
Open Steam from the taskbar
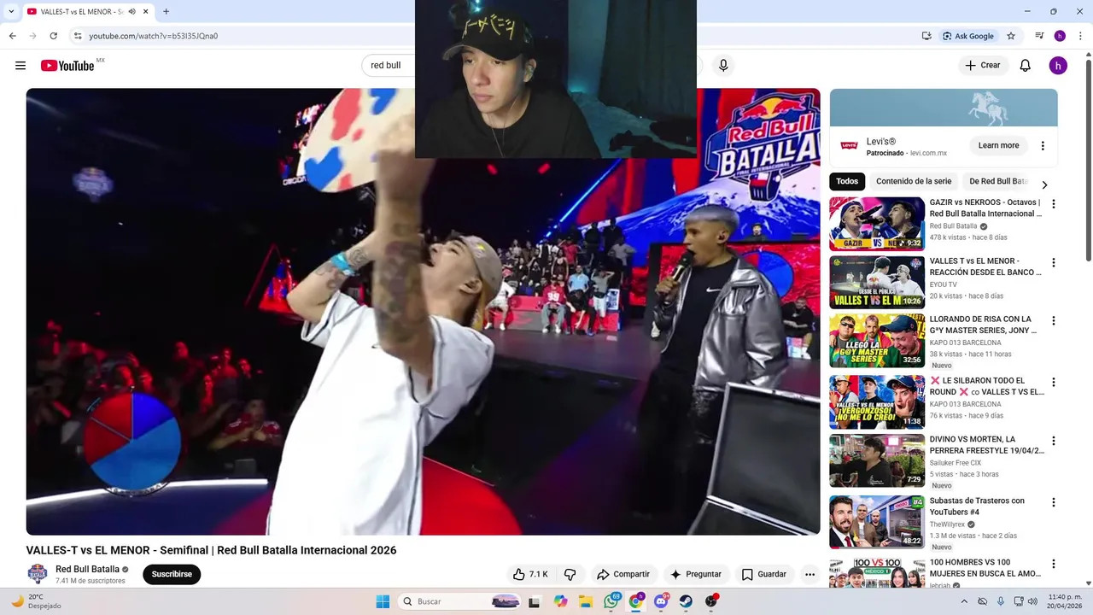[686, 601]
